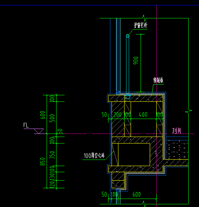Select the "850" vertical dimension text
This screenshot has height=207, width=199.
[x=42, y=161]
